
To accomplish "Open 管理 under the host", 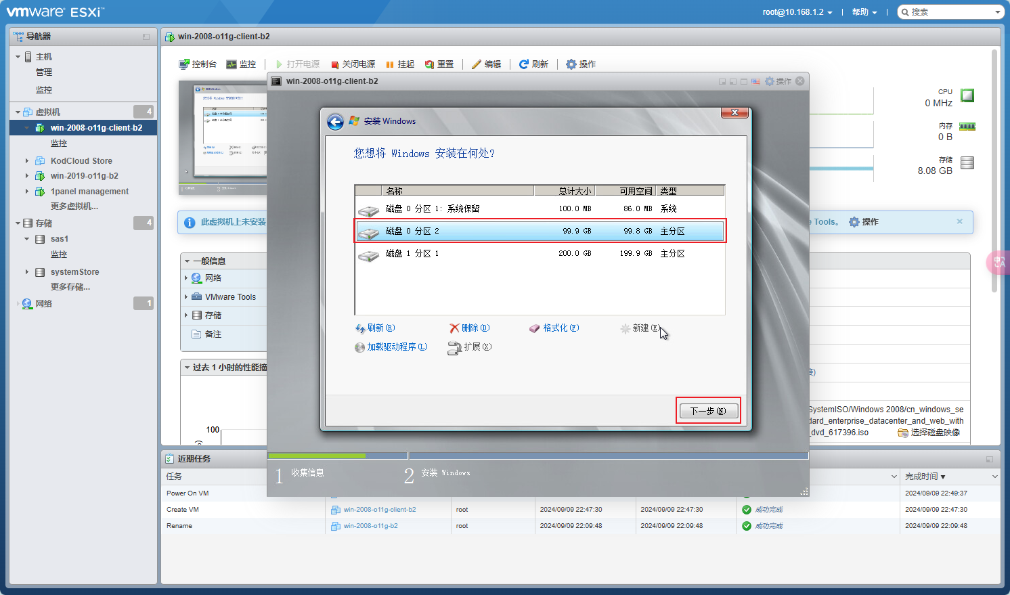I will pos(44,72).
